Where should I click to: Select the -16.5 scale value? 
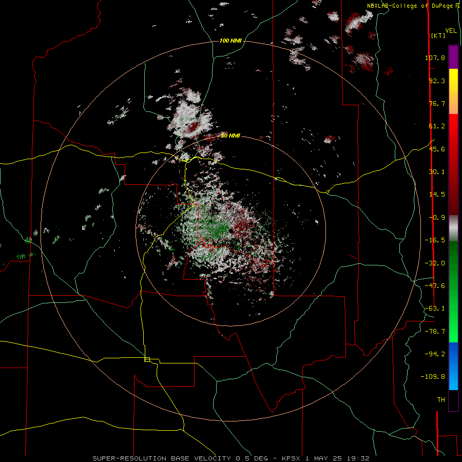[x=435, y=240]
